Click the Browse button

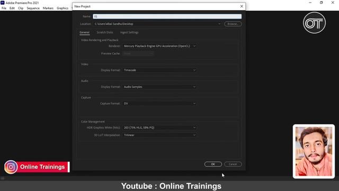(x=233, y=24)
